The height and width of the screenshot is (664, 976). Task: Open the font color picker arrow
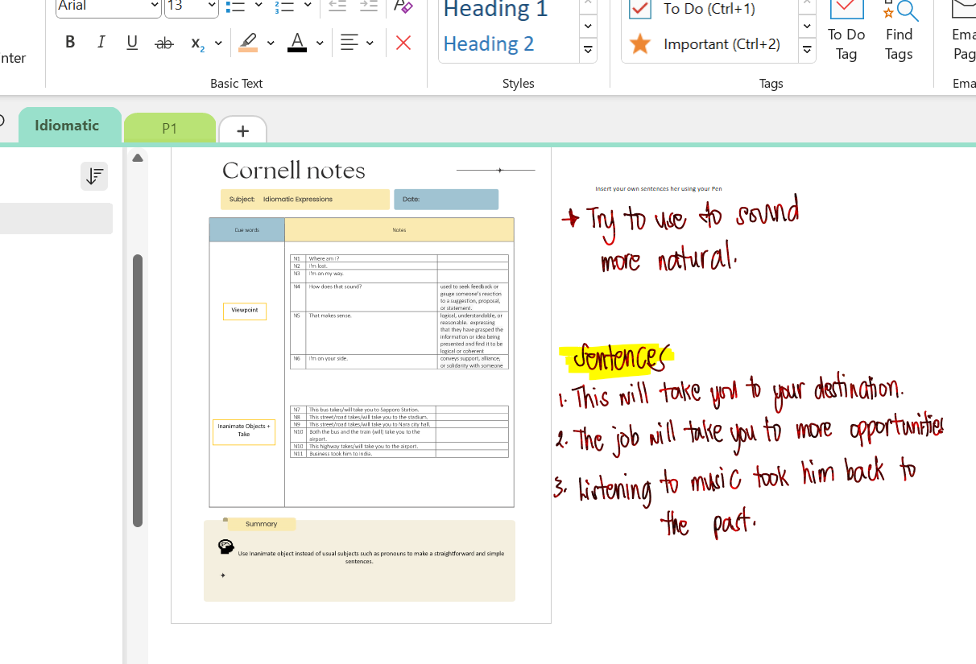point(320,43)
